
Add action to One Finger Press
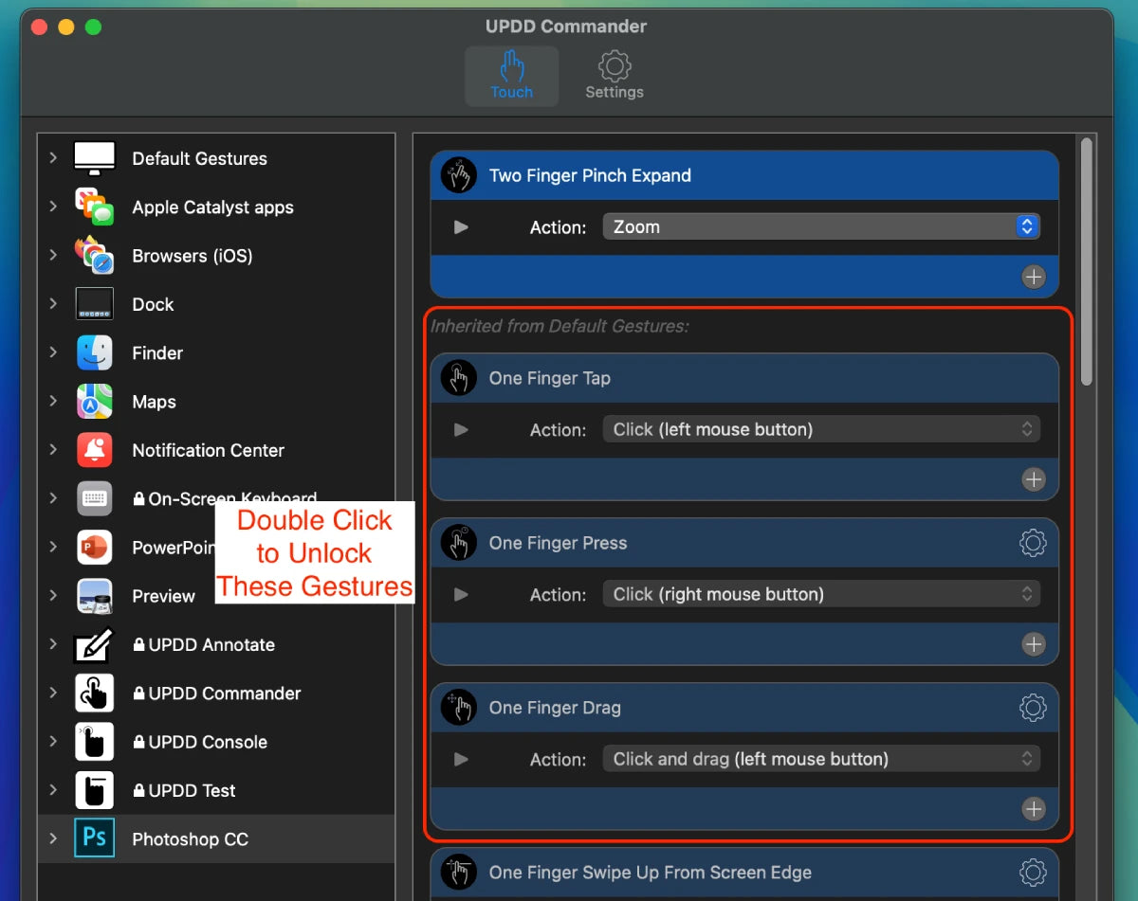click(x=1034, y=644)
